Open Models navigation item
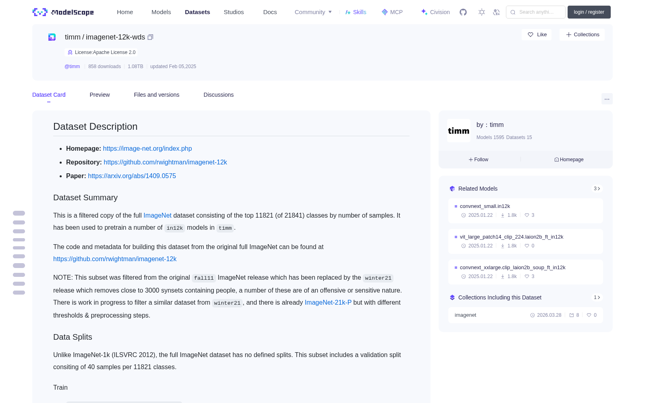645x403 pixels. (x=161, y=12)
